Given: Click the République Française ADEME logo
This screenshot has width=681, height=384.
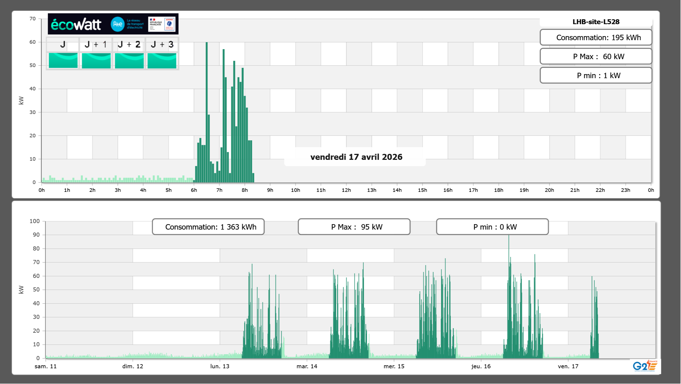Looking at the screenshot, I should tap(162, 24).
